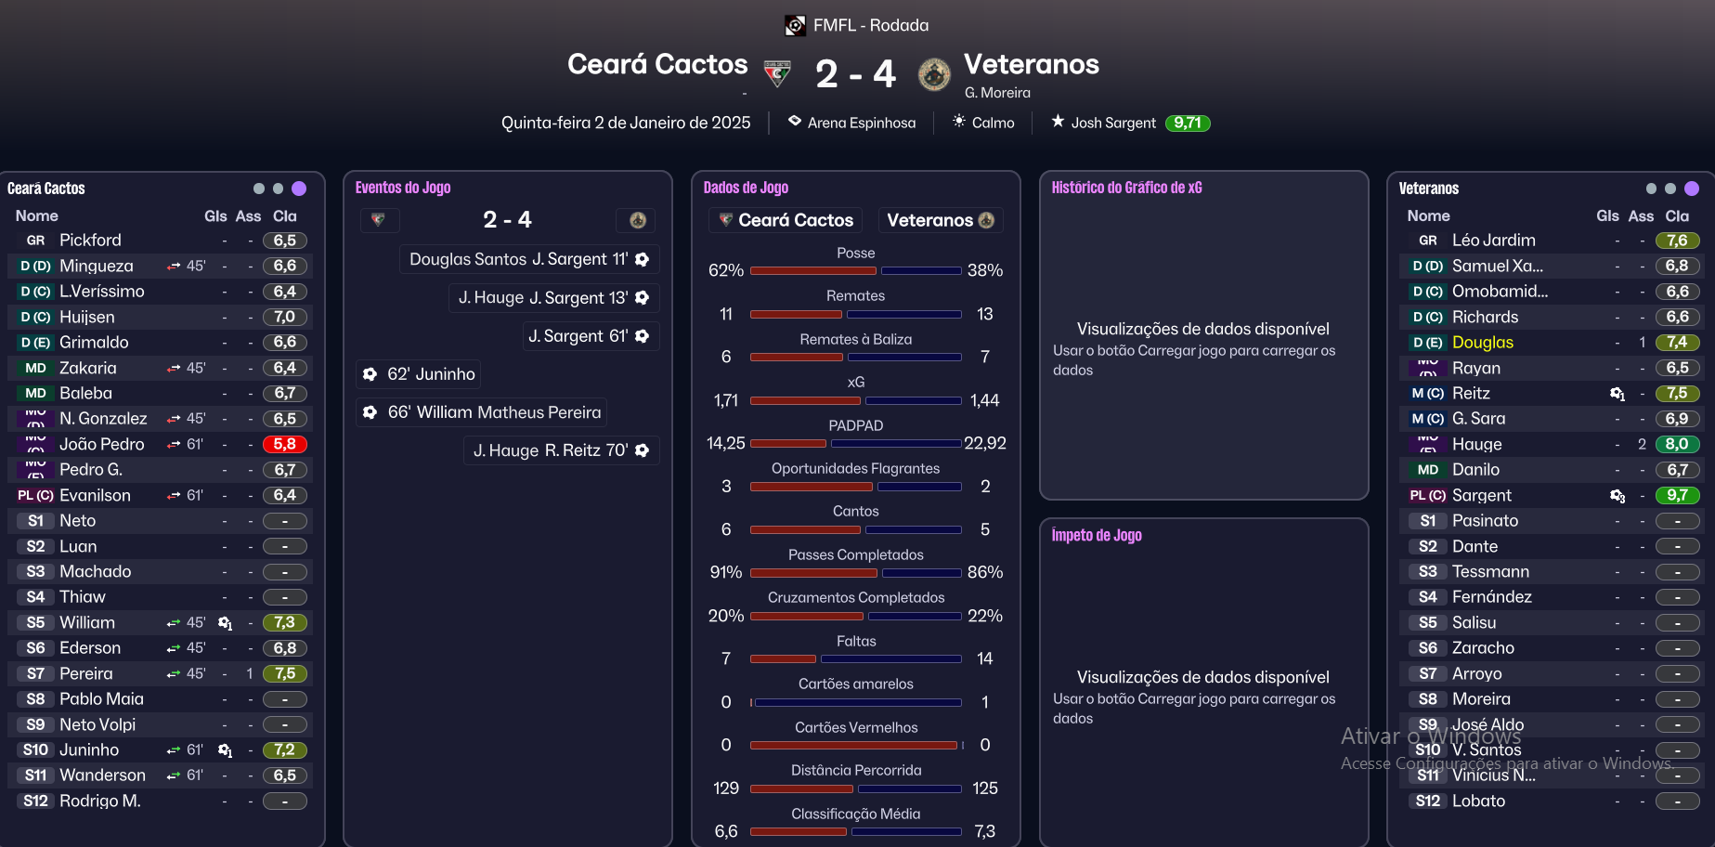Switch to Ceará Cactos tab in Dados de Jogo
This screenshot has width=1715, height=847.
pyautogui.click(x=786, y=220)
